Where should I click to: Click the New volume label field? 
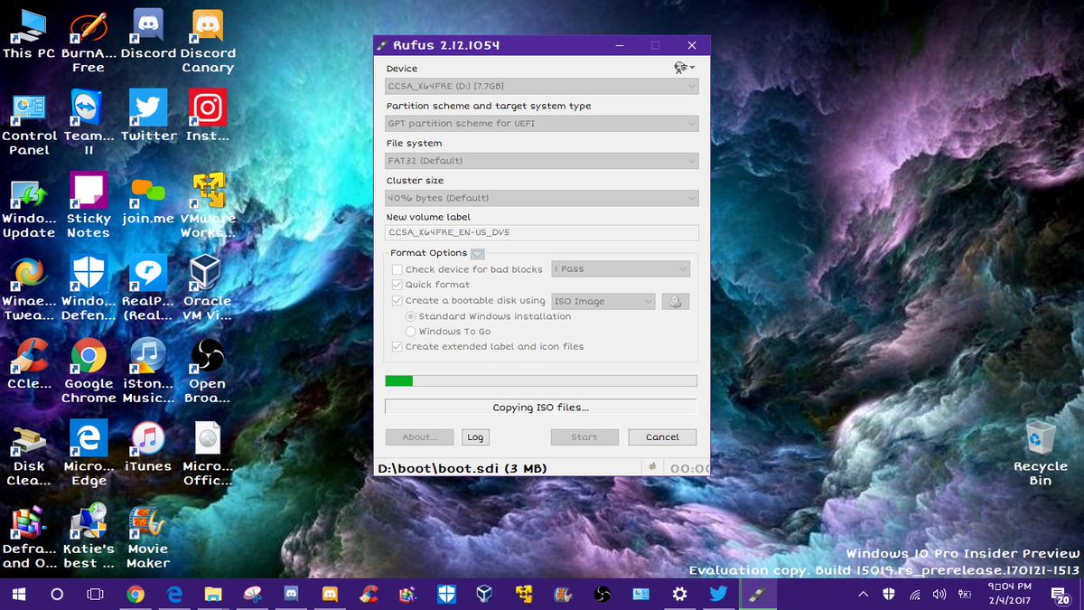point(542,232)
